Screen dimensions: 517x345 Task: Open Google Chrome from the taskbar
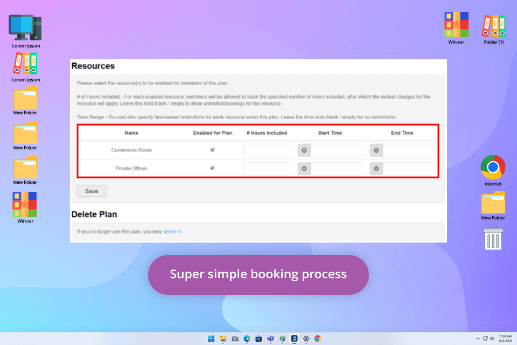318,339
